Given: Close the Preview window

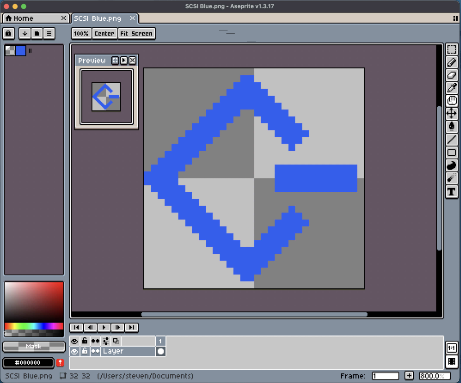Looking at the screenshot, I should (x=133, y=60).
